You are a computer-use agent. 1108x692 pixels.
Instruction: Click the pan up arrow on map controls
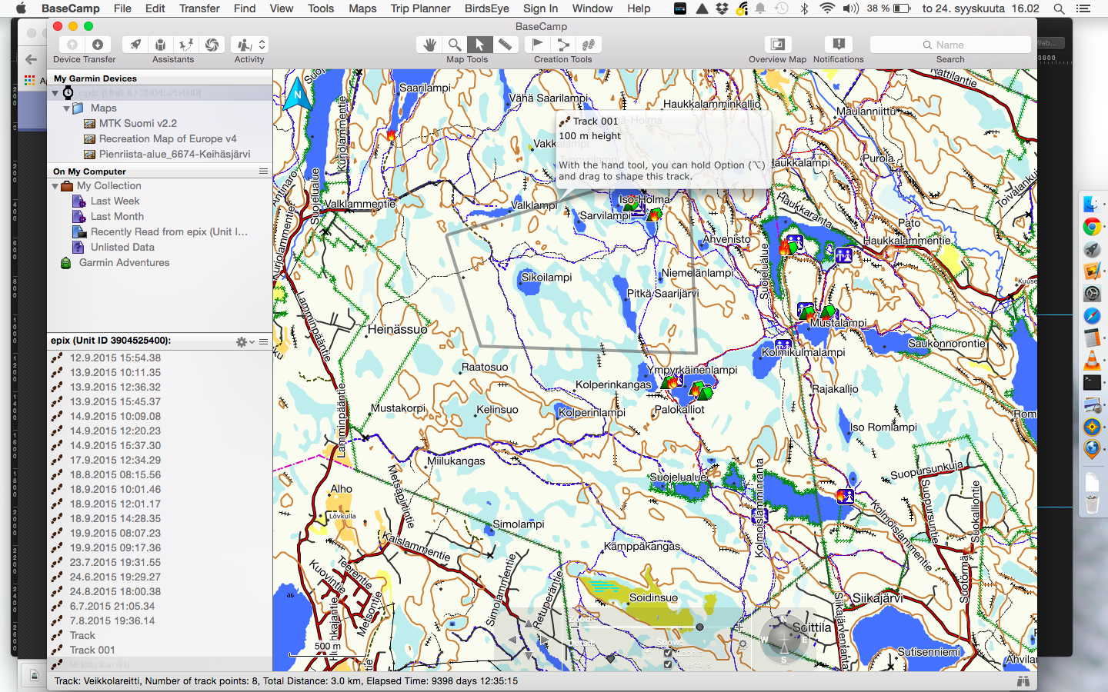(x=529, y=624)
